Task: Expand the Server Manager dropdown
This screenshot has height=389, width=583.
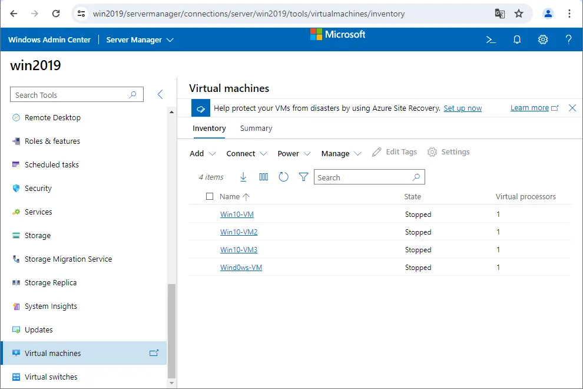Action: [140, 40]
